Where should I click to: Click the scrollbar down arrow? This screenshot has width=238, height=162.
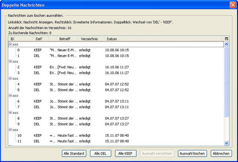tap(226, 143)
